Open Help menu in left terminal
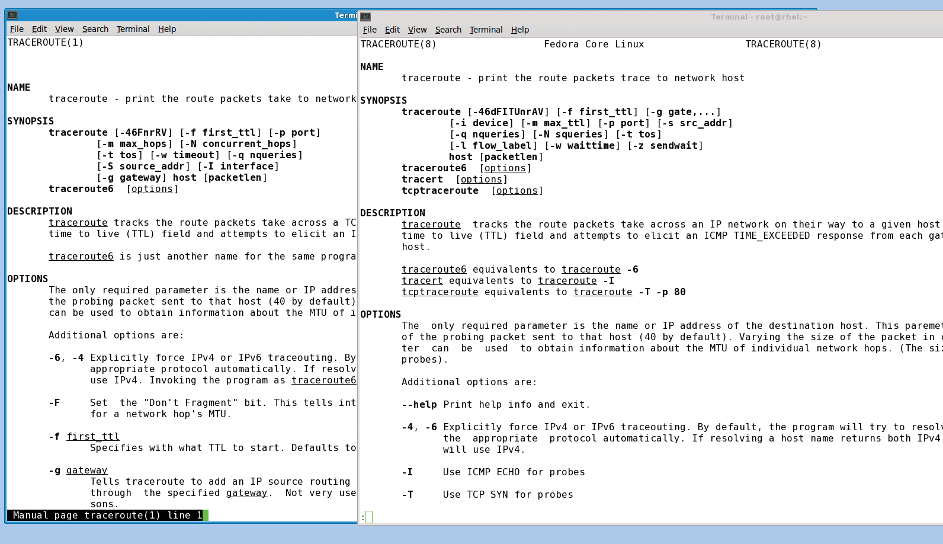The width and height of the screenshot is (943, 544). [x=166, y=29]
